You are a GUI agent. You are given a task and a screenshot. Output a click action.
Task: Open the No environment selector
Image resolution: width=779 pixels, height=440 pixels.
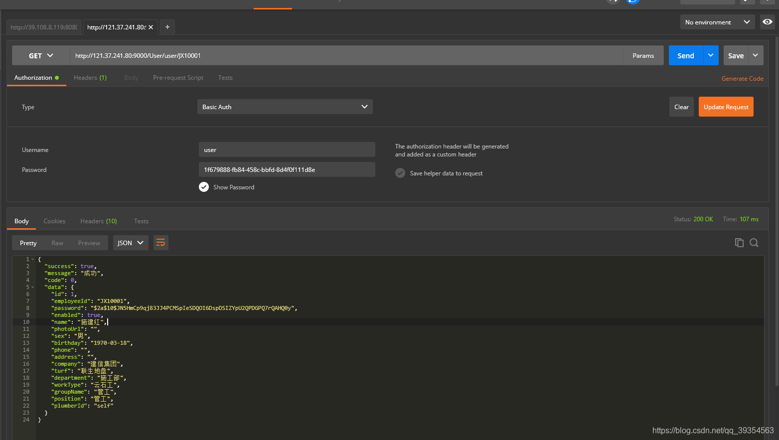click(x=717, y=22)
